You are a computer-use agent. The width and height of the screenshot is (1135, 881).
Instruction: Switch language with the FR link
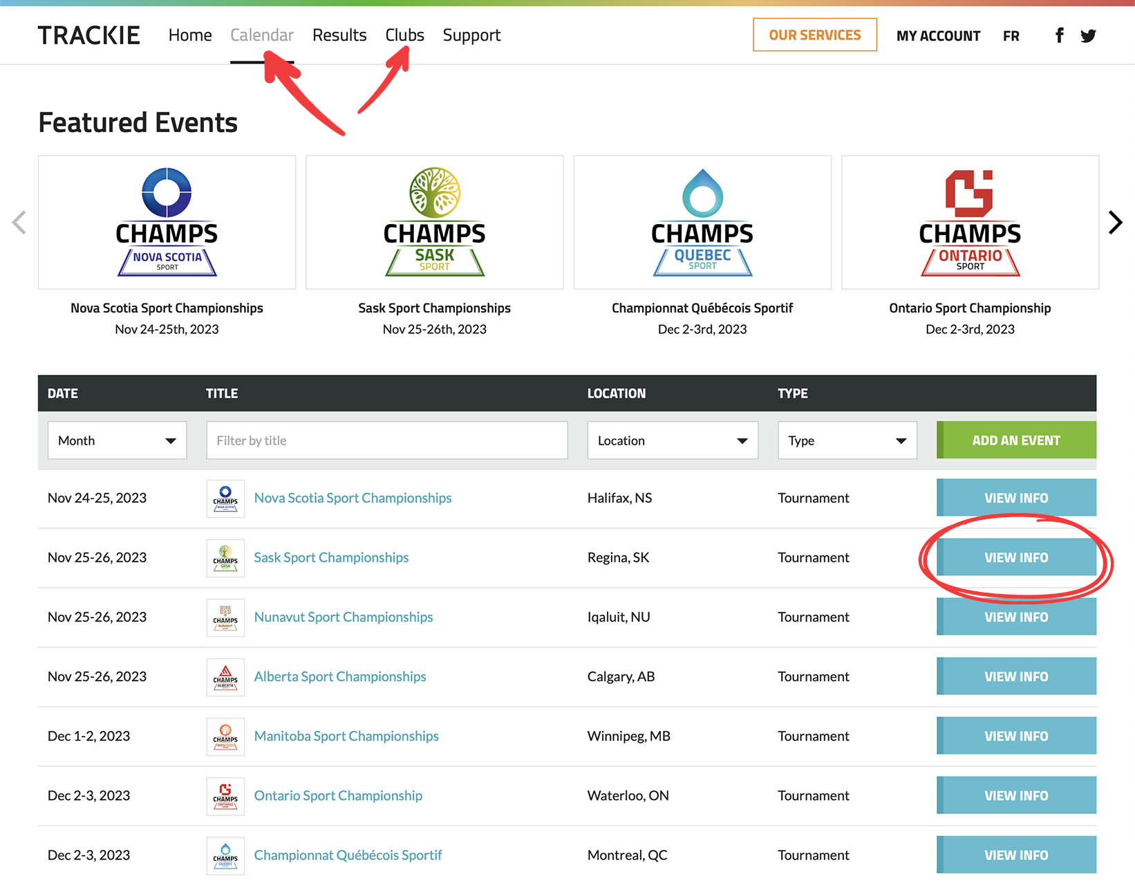tap(1011, 36)
